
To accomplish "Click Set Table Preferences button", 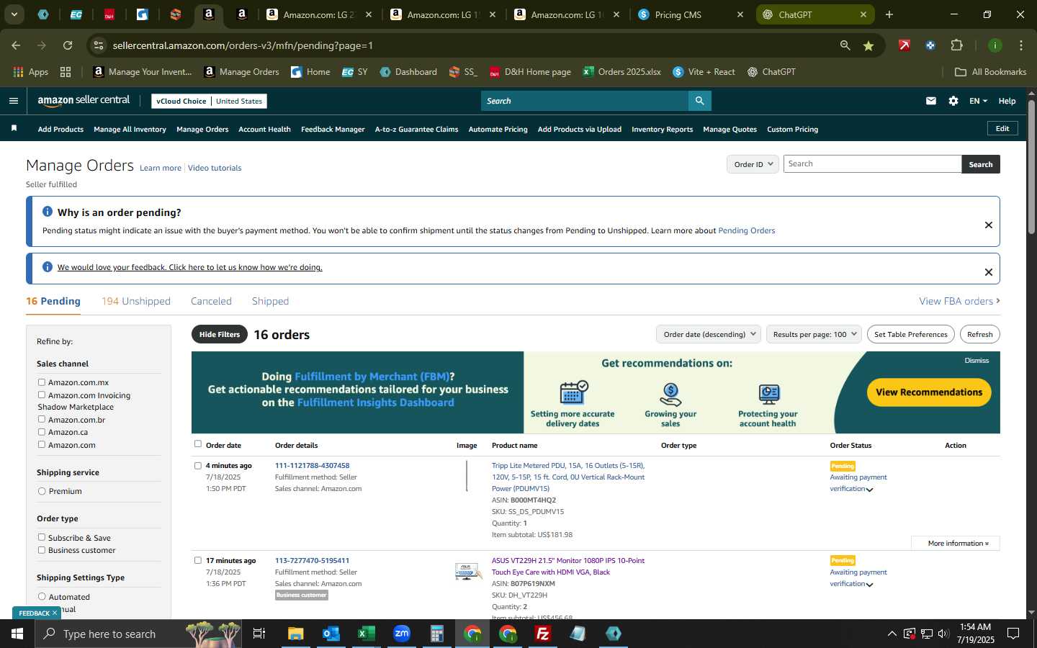I will [x=911, y=334].
